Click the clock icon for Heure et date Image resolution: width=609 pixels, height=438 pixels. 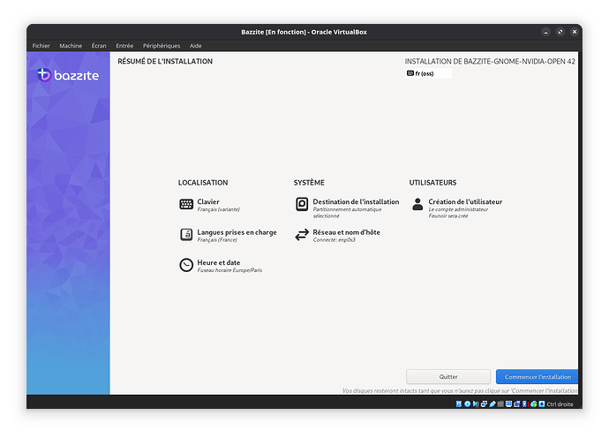click(186, 265)
